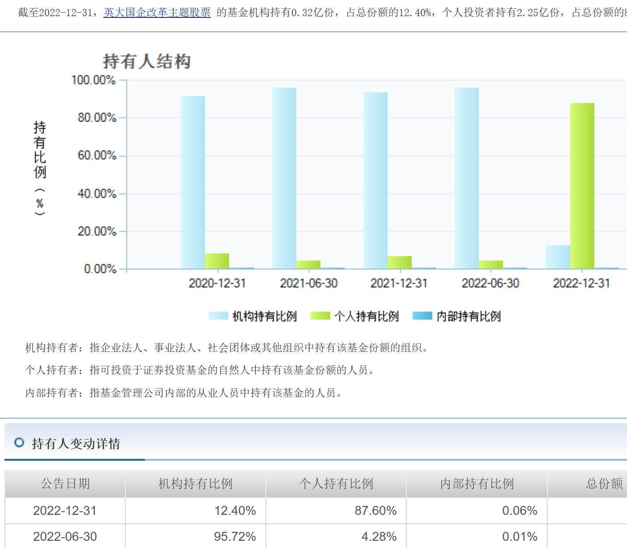
Task: Select the 持有人变动详情 section tab
Action: pyautogui.click(x=76, y=444)
